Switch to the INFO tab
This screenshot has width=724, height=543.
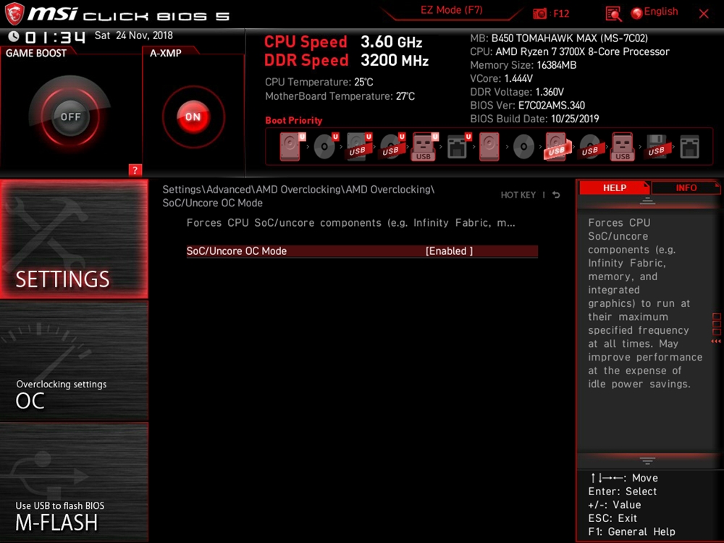click(686, 188)
